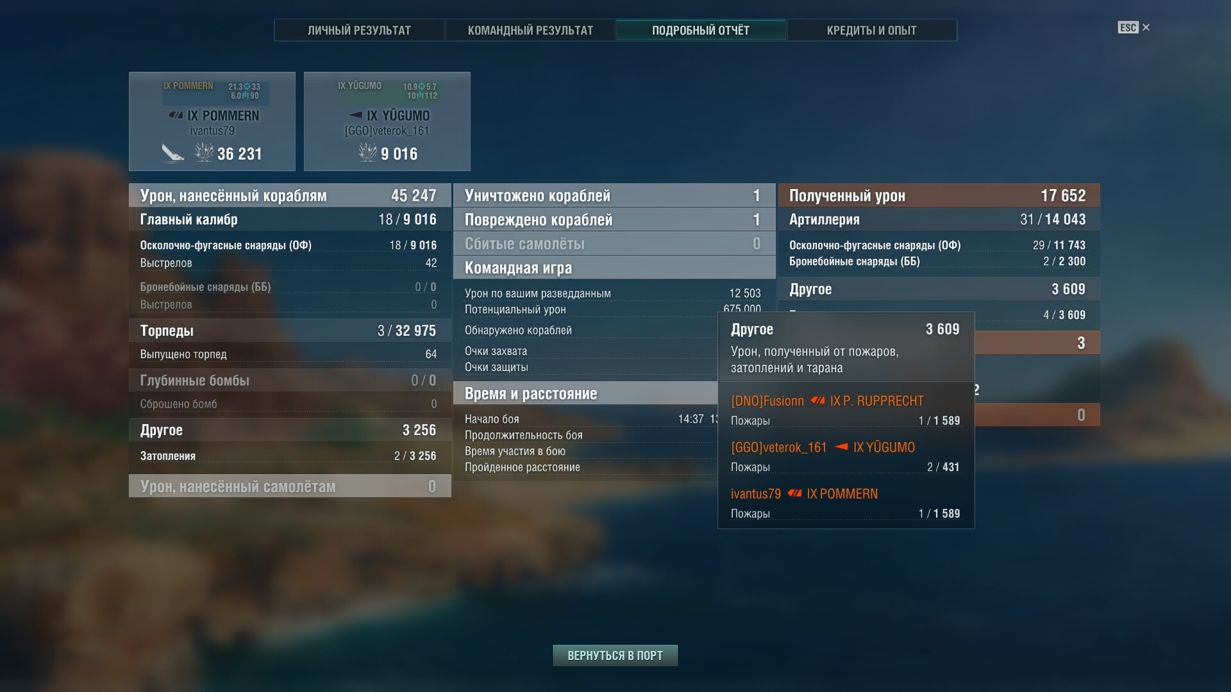Expand the Главный калибр section header
1231x692 pixels.
tap(290, 219)
